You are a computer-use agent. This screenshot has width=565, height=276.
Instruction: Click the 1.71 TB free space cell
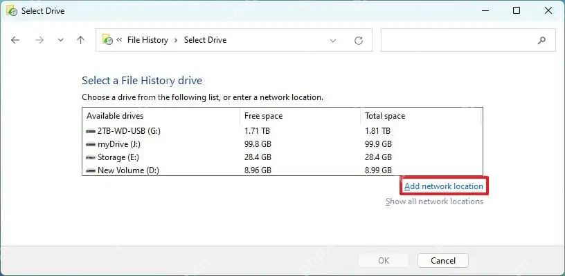click(257, 131)
